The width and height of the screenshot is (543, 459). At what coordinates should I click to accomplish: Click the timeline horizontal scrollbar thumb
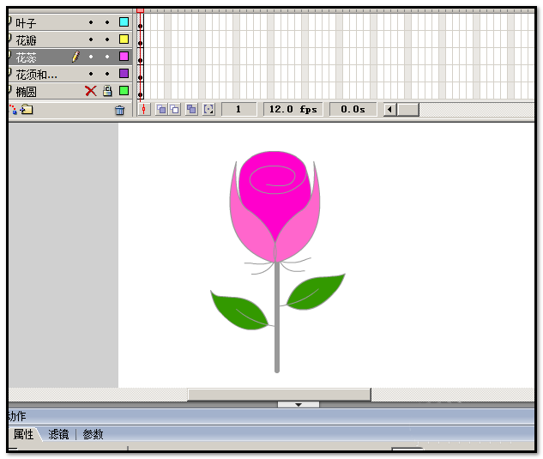point(408,110)
